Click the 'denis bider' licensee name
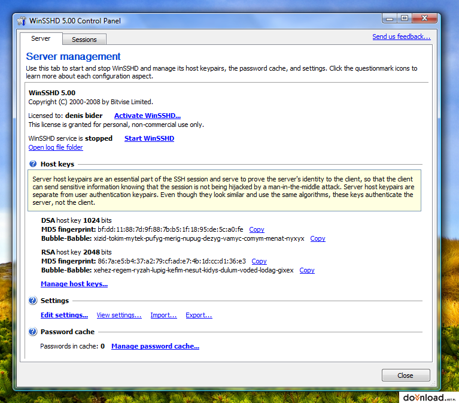The width and height of the screenshot is (459, 403). (84, 116)
